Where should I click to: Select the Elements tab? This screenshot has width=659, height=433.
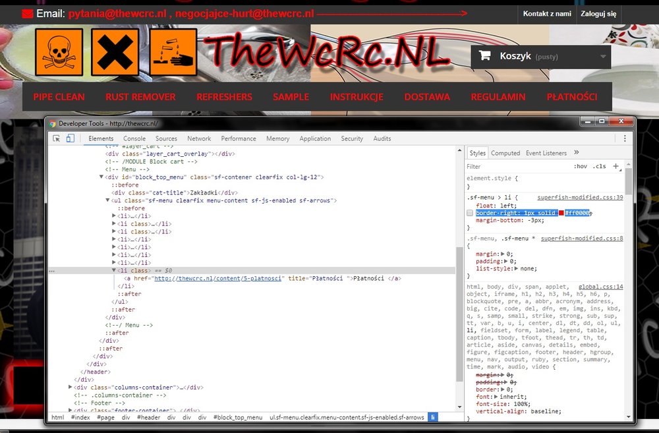pyautogui.click(x=101, y=138)
